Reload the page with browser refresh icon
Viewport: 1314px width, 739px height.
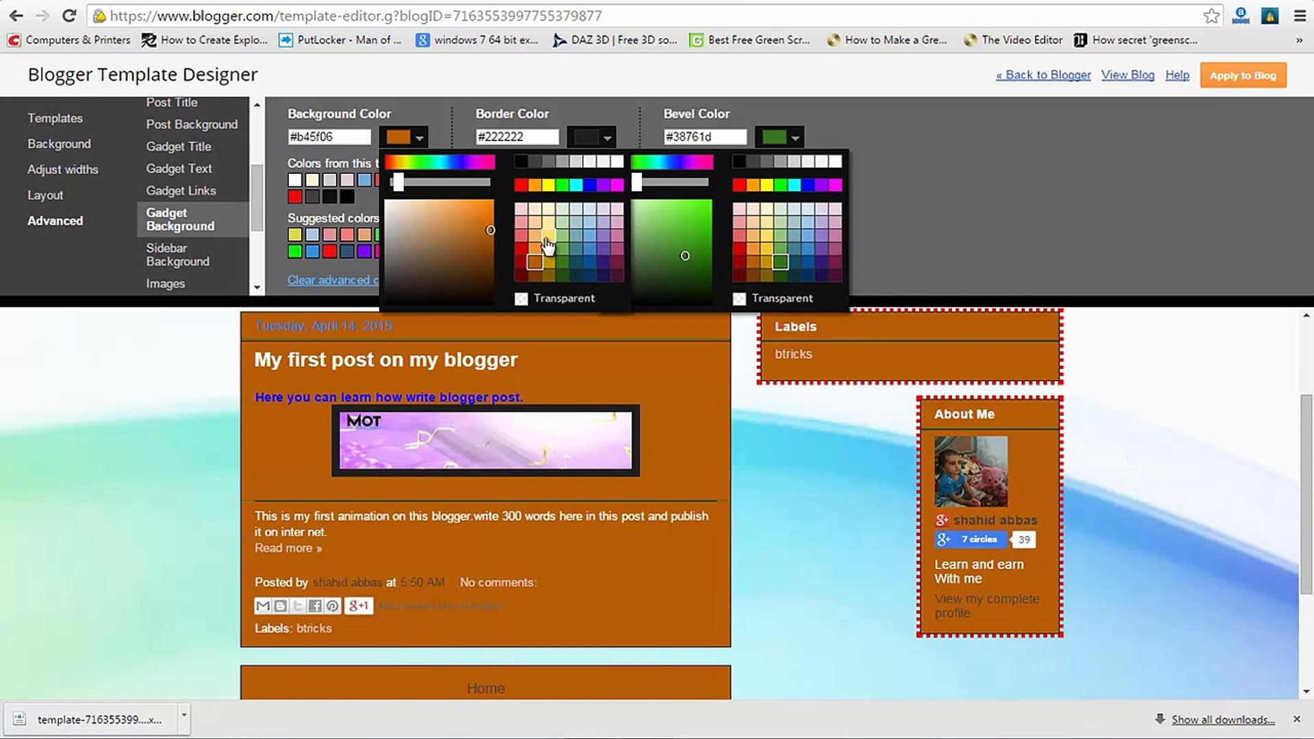point(69,15)
